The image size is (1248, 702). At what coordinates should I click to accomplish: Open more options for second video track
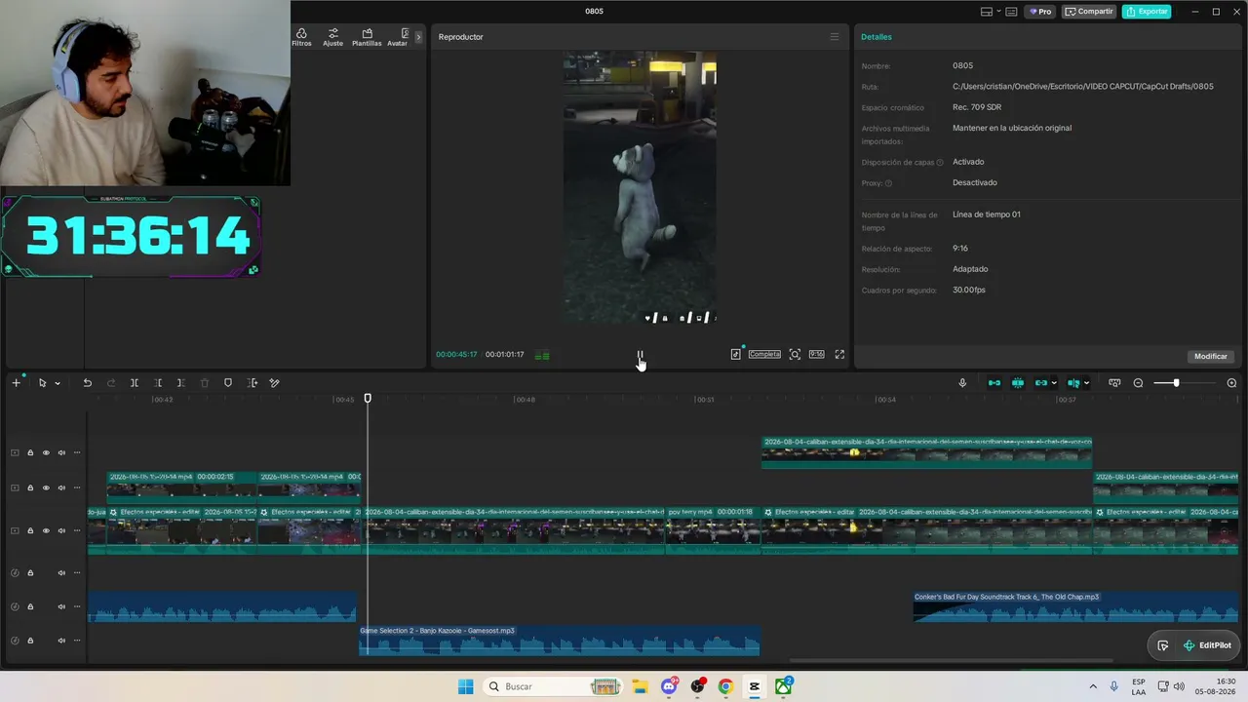click(x=77, y=488)
